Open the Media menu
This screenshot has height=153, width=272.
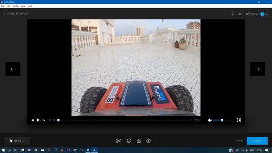point(15,6)
